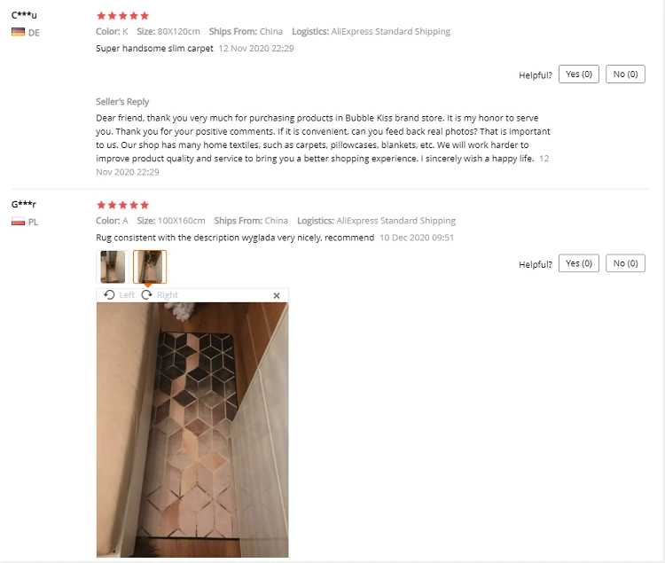Screen dimensions: 665x563
Task: Open the first rug review thumbnail
Action: (113, 267)
